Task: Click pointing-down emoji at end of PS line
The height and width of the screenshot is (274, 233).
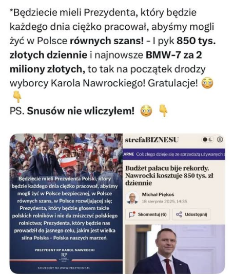Action: point(163,111)
